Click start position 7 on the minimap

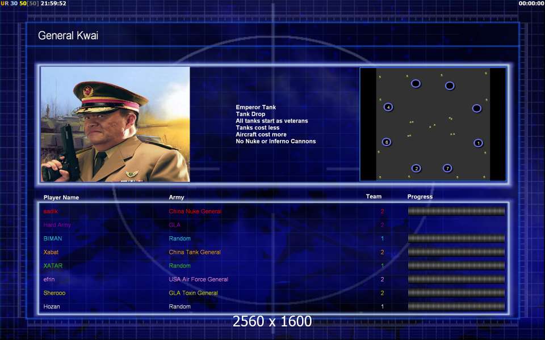coord(447,168)
